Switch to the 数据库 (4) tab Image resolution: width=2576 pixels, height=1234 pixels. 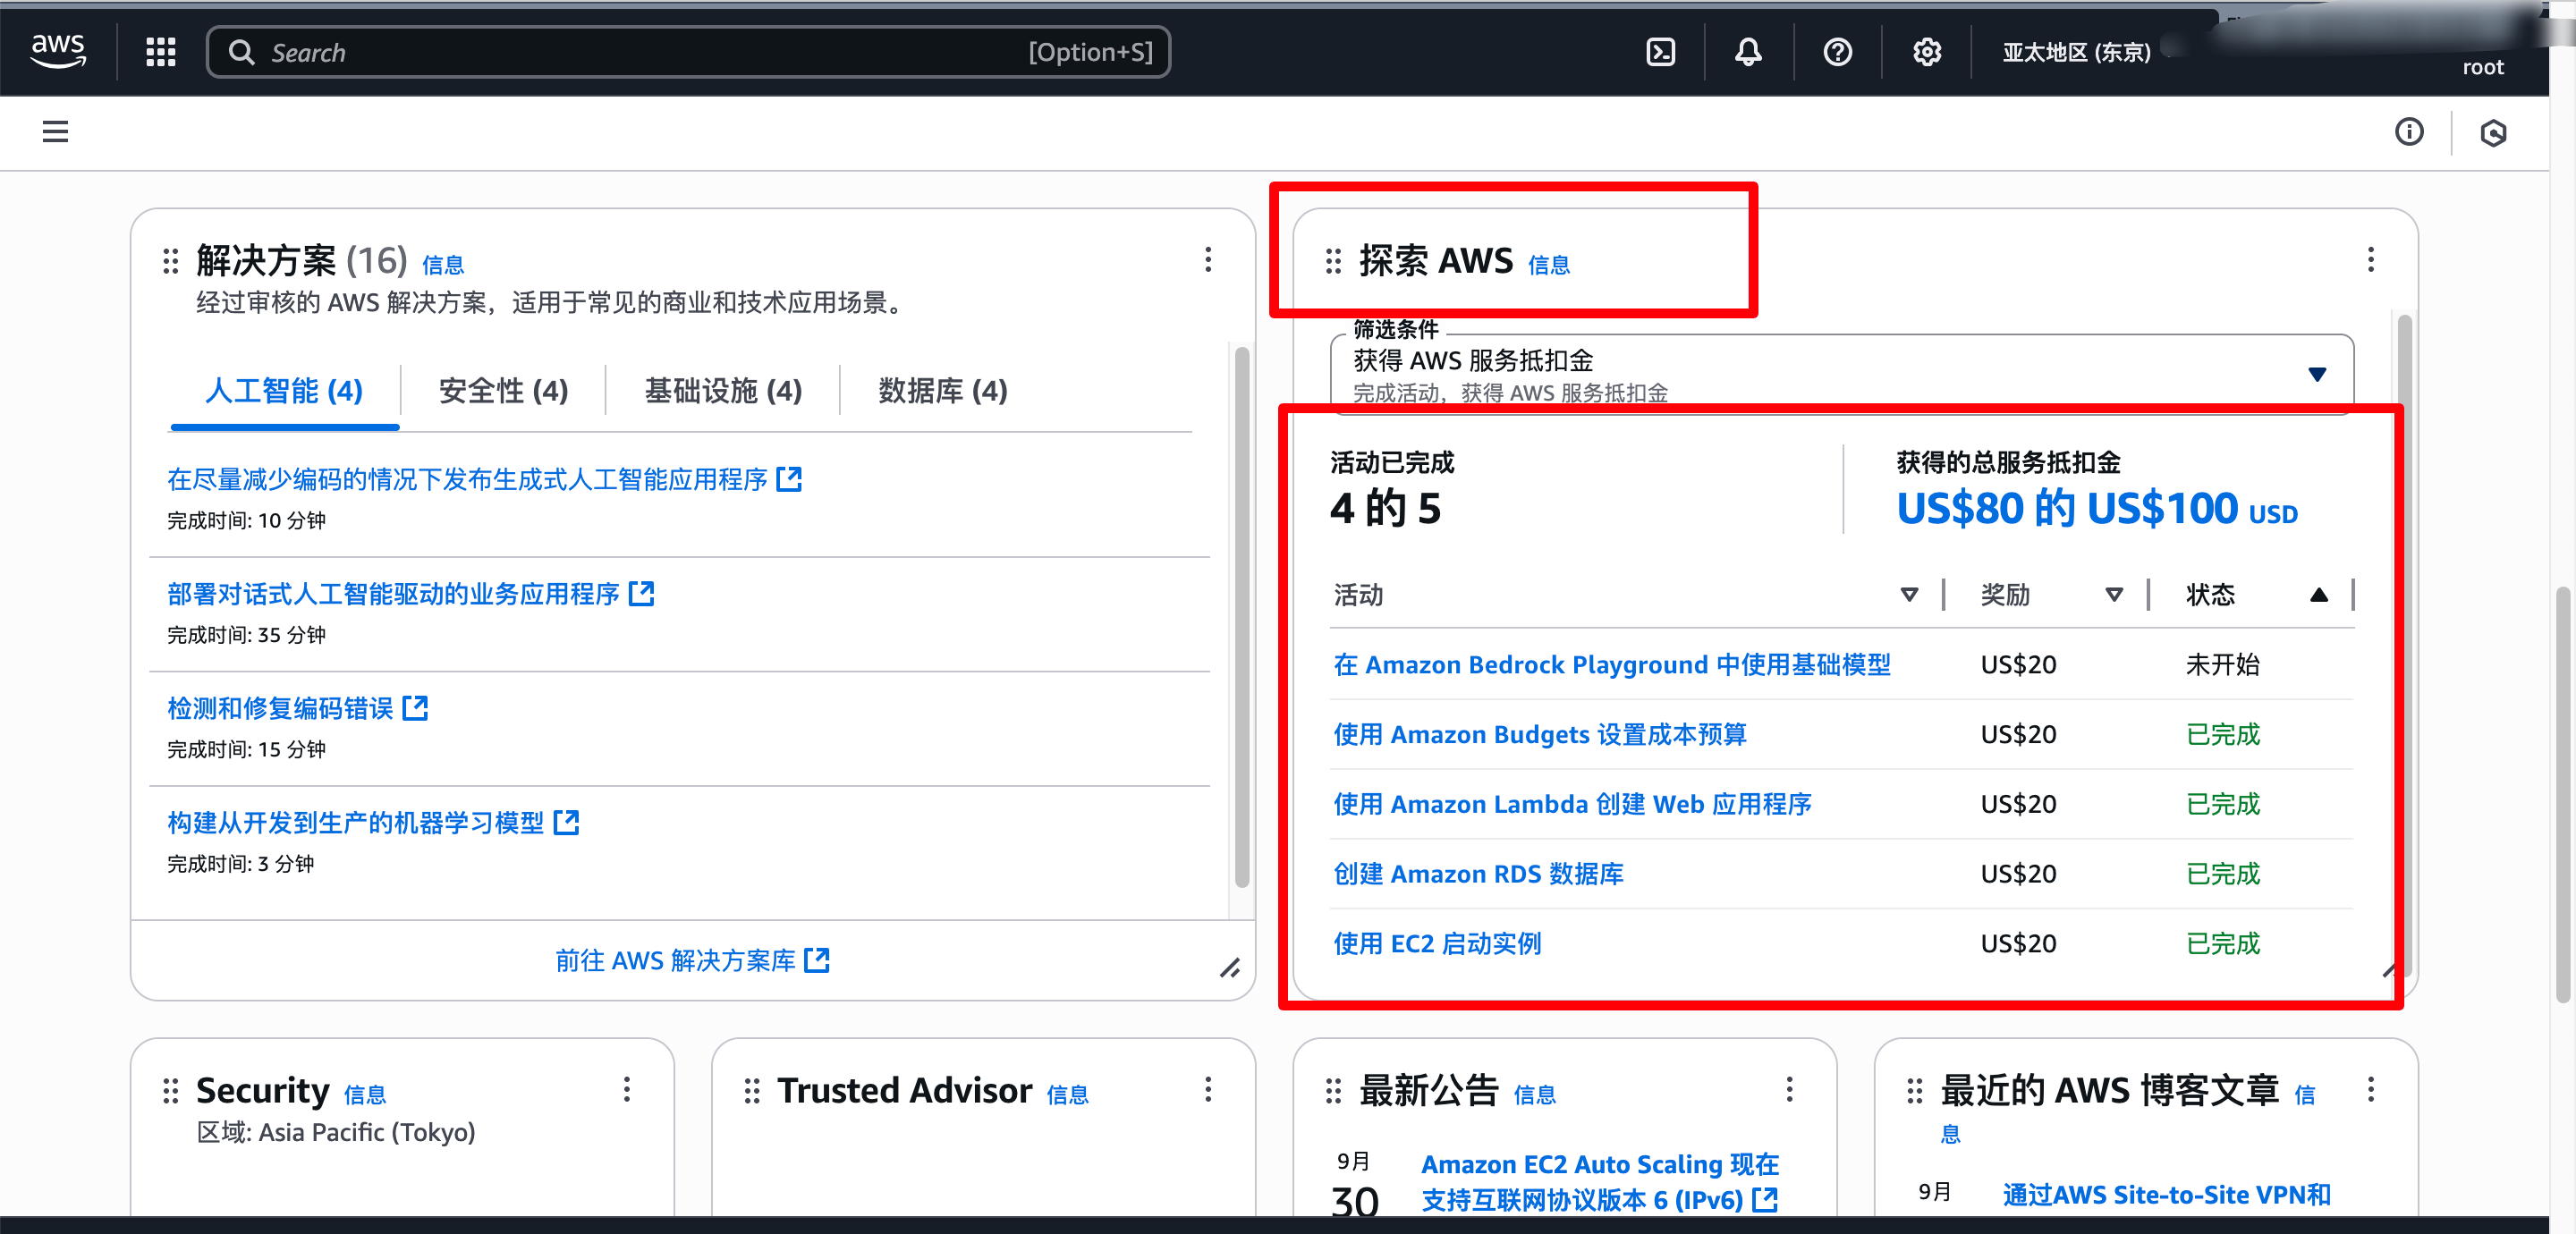(942, 391)
